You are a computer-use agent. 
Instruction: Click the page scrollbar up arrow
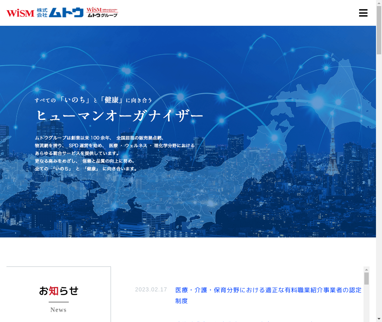[x=379, y=3]
